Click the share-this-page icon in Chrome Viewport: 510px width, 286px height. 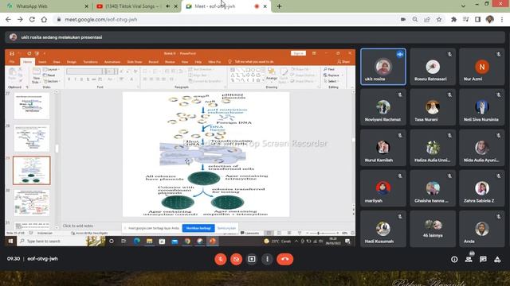click(427, 19)
